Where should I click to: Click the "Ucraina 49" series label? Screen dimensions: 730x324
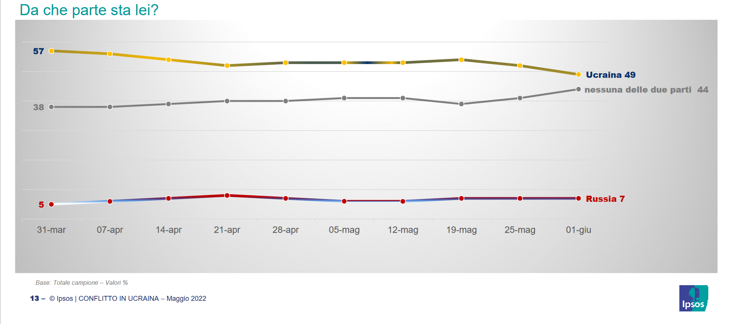click(610, 75)
